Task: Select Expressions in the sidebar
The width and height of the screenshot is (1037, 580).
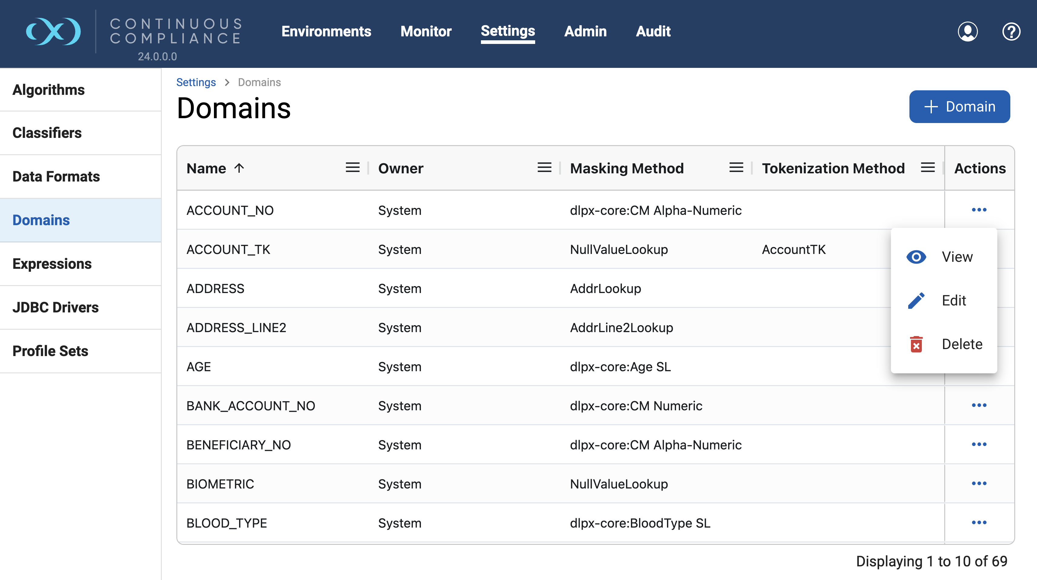Action: (52, 264)
